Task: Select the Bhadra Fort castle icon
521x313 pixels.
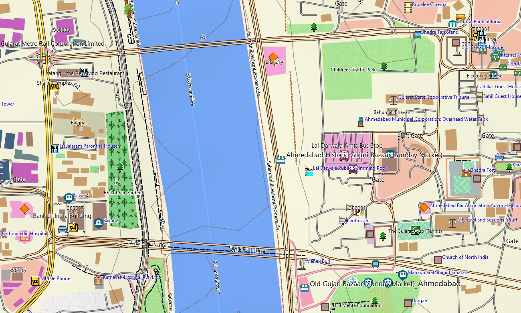Action: pos(466,173)
